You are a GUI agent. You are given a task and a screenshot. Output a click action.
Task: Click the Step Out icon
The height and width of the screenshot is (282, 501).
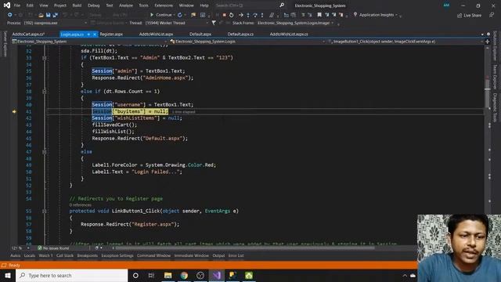(x=262, y=15)
